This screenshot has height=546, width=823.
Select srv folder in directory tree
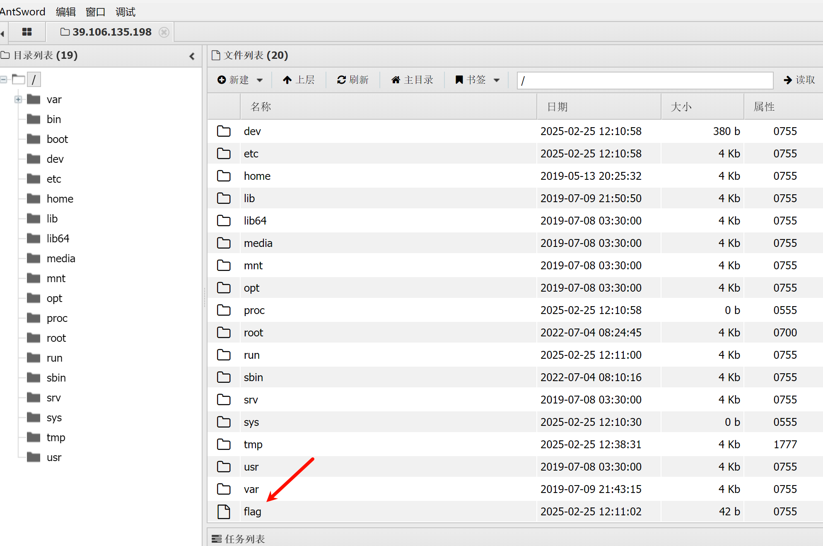tap(54, 398)
